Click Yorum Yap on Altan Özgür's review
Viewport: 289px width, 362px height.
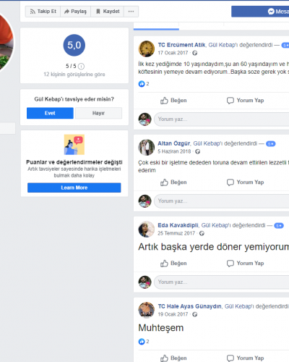point(246,182)
